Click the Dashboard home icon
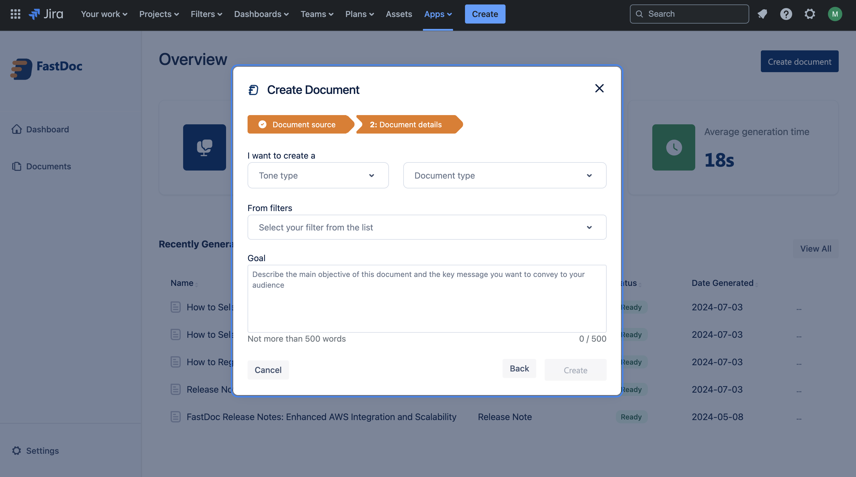This screenshot has width=856, height=477. pyautogui.click(x=17, y=129)
